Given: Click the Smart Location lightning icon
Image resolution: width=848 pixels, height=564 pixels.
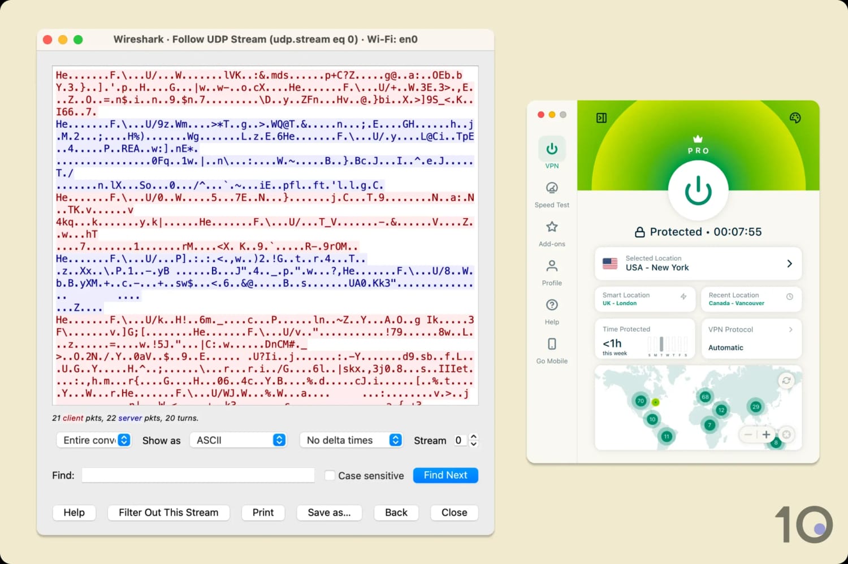Looking at the screenshot, I should (683, 296).
